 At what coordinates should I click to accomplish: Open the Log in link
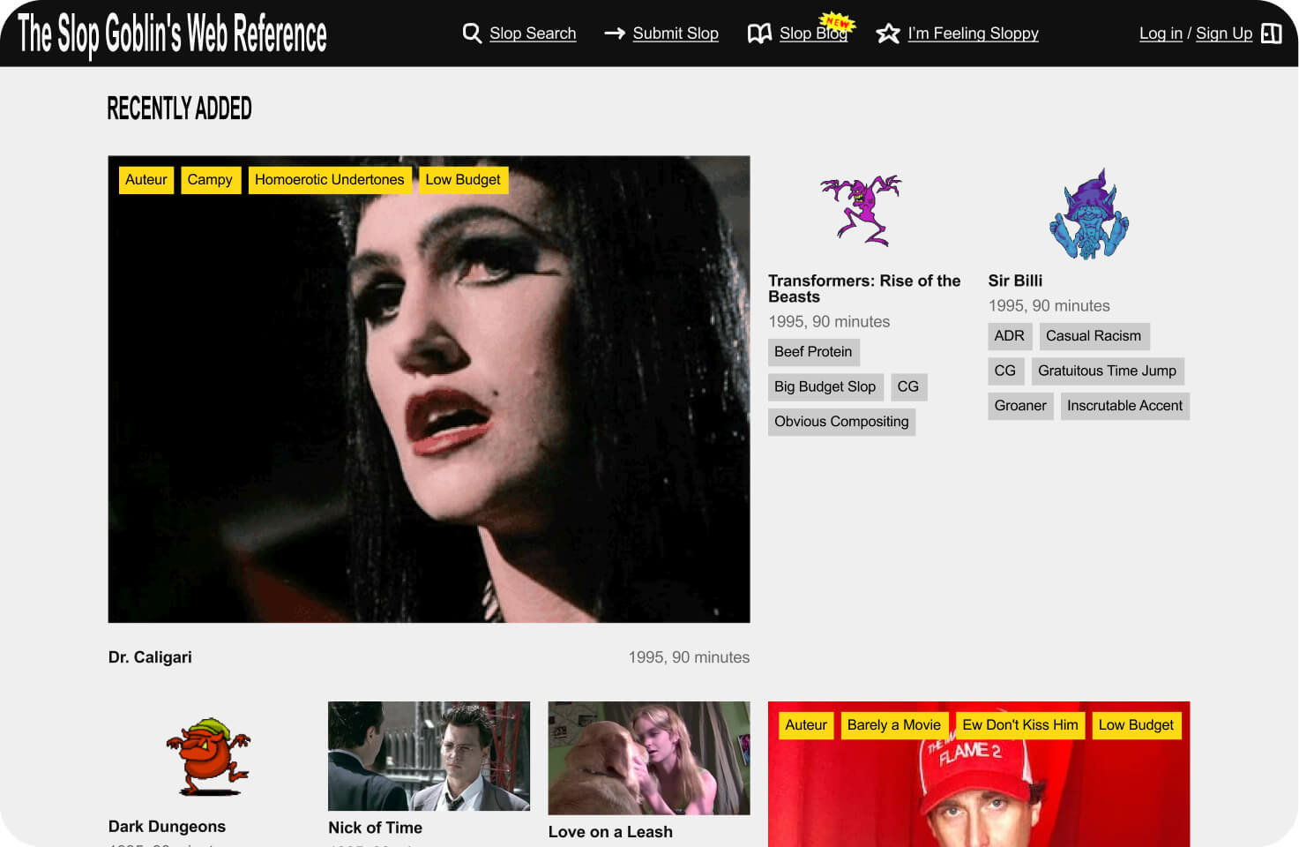1160,34
